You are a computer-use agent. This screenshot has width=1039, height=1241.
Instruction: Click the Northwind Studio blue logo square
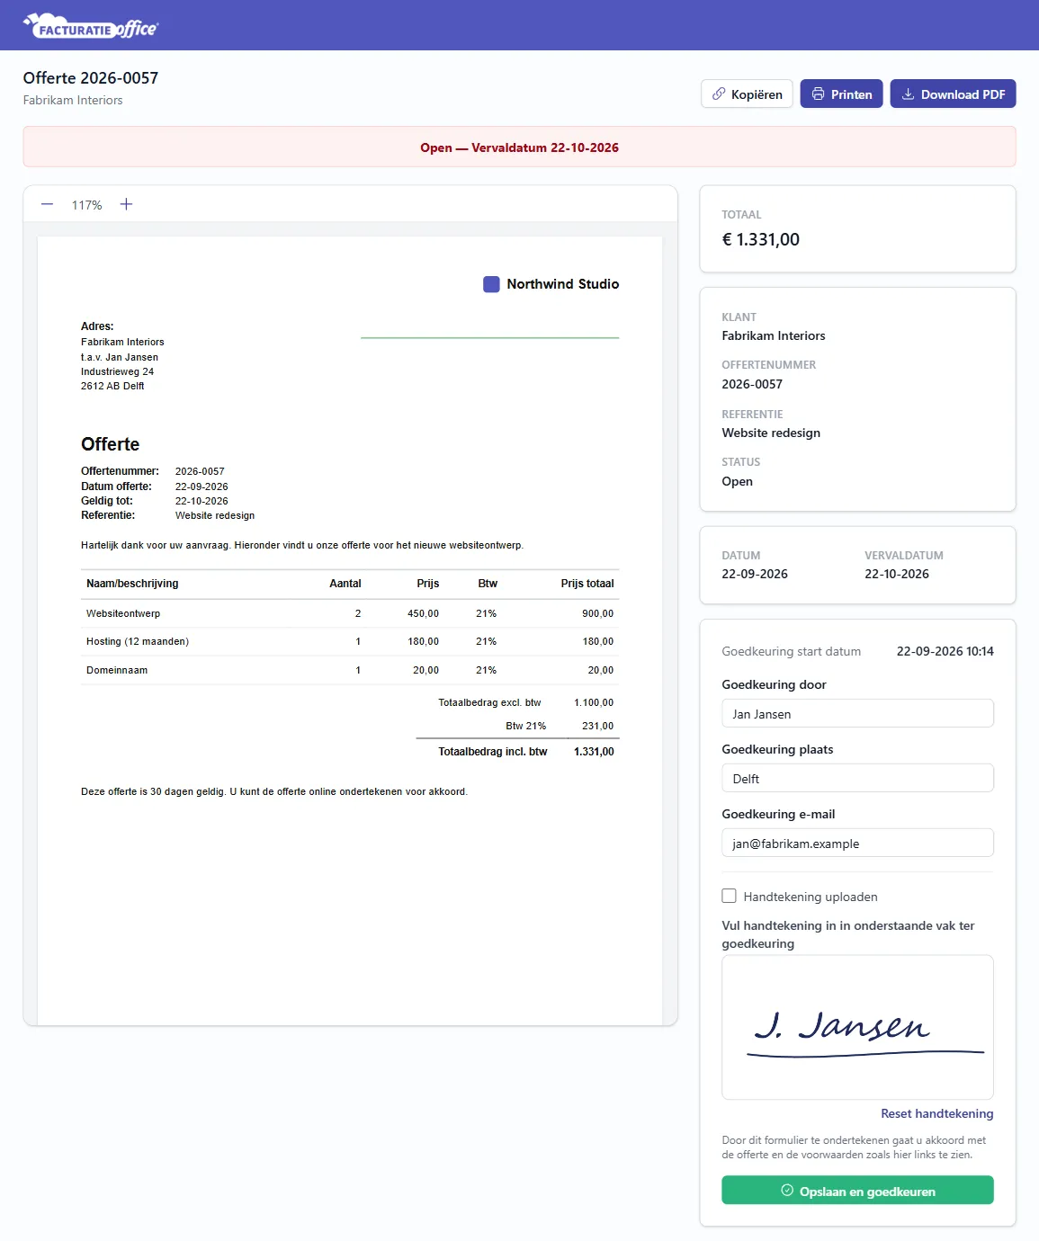[491, 284]
